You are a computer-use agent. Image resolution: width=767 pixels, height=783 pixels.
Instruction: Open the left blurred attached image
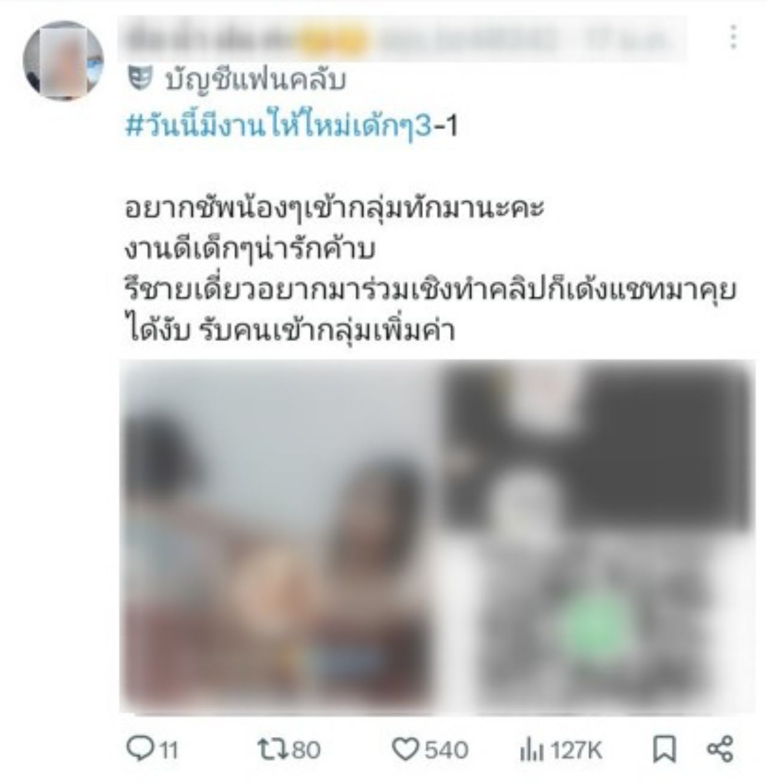277,537
